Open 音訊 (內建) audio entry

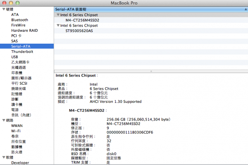coord(21,115)
